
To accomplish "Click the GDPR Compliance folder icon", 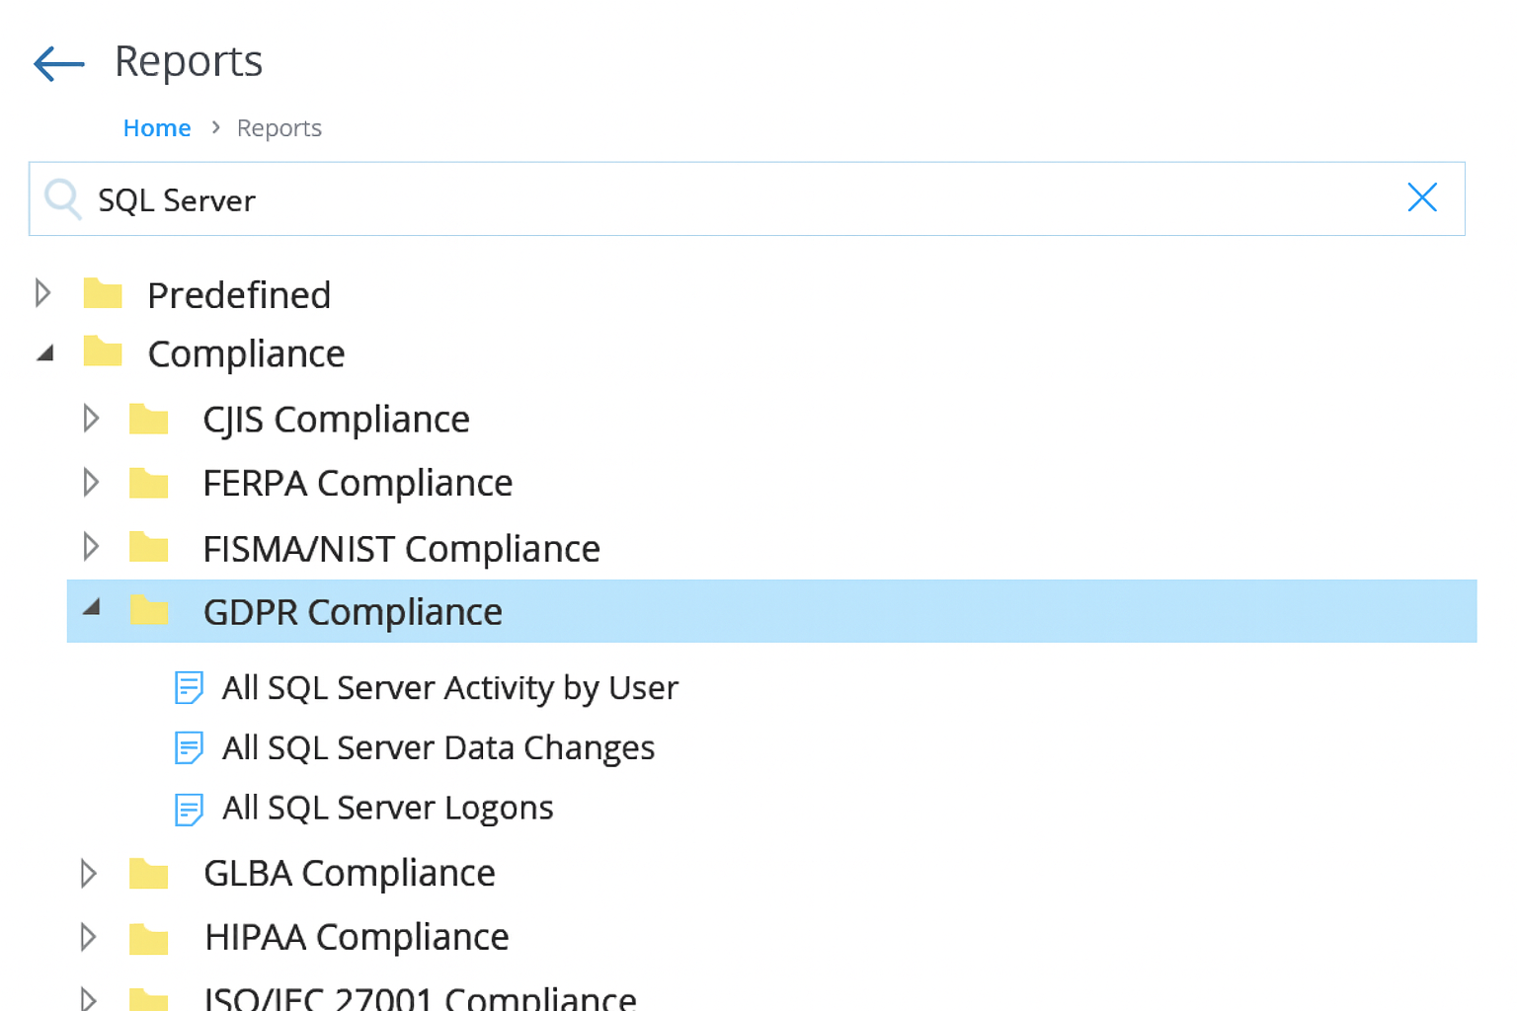I will pos(149,611).
